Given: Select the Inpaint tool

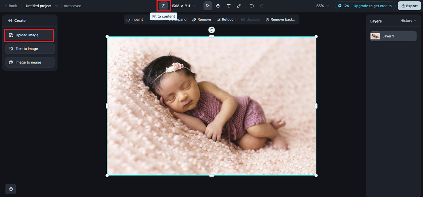Looking at the screenshot, I should coord(135,19).
